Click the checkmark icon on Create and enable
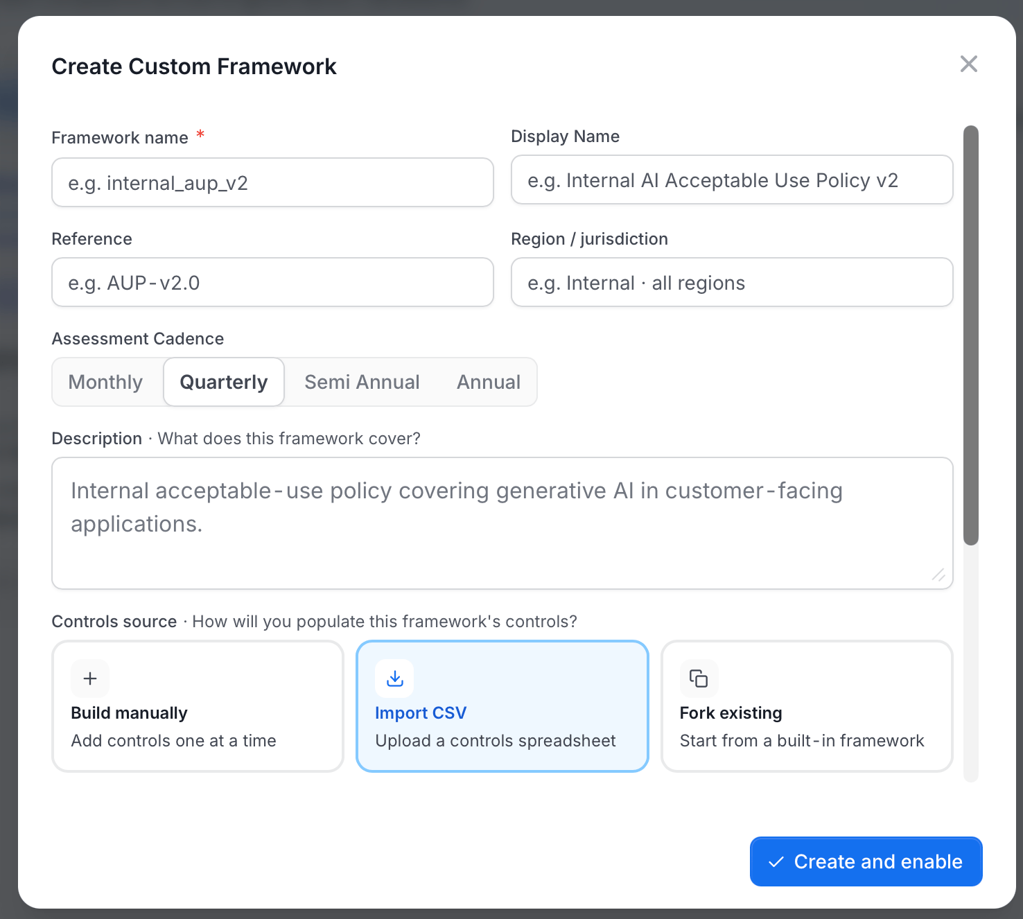The image size is (1023, 919). 776,861
